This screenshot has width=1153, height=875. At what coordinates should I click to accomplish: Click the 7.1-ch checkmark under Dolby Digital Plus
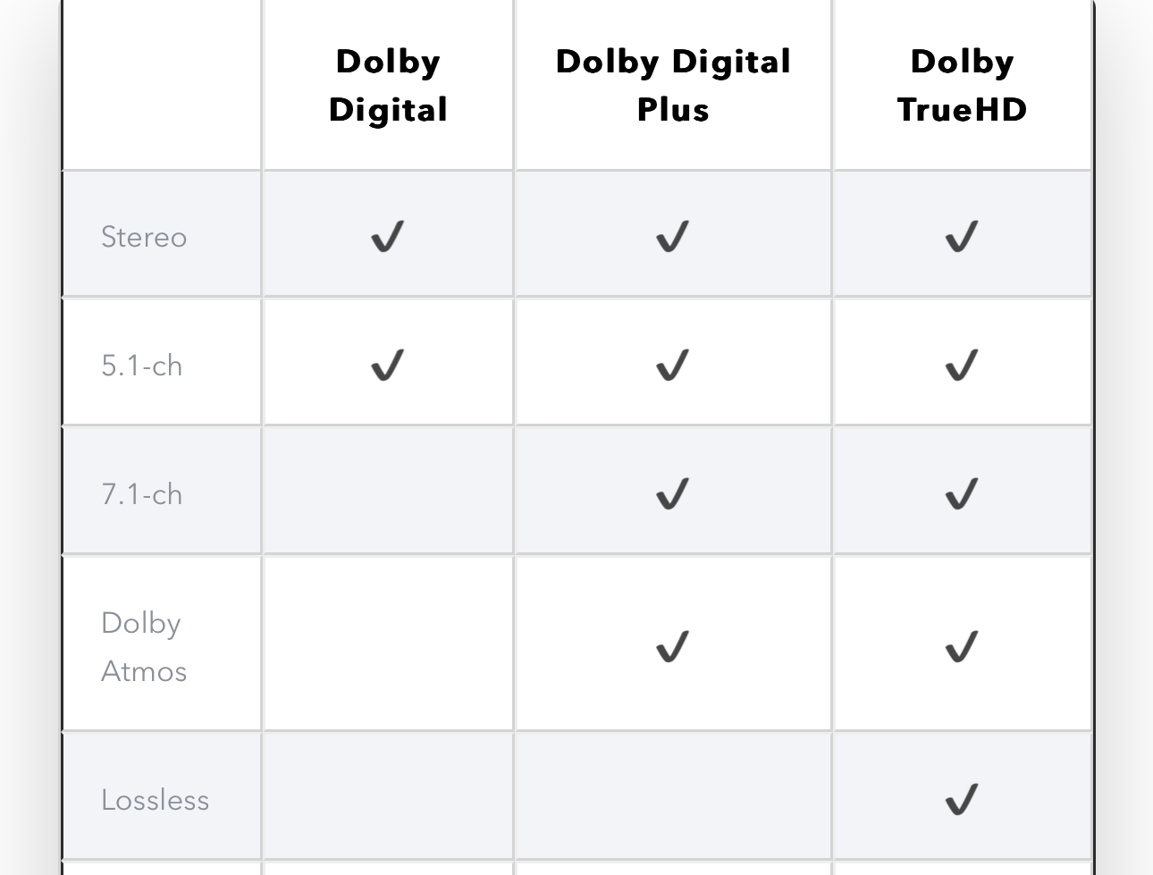[x=673, y=493]
